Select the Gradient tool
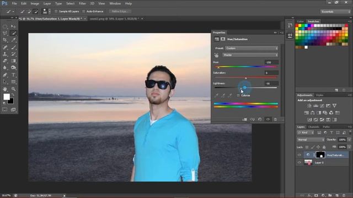353x198 pixels. click(13, 61)
